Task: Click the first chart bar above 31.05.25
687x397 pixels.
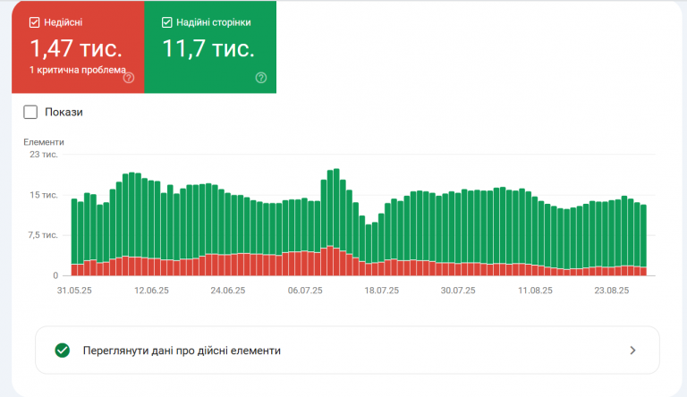Action: [74, 237]
